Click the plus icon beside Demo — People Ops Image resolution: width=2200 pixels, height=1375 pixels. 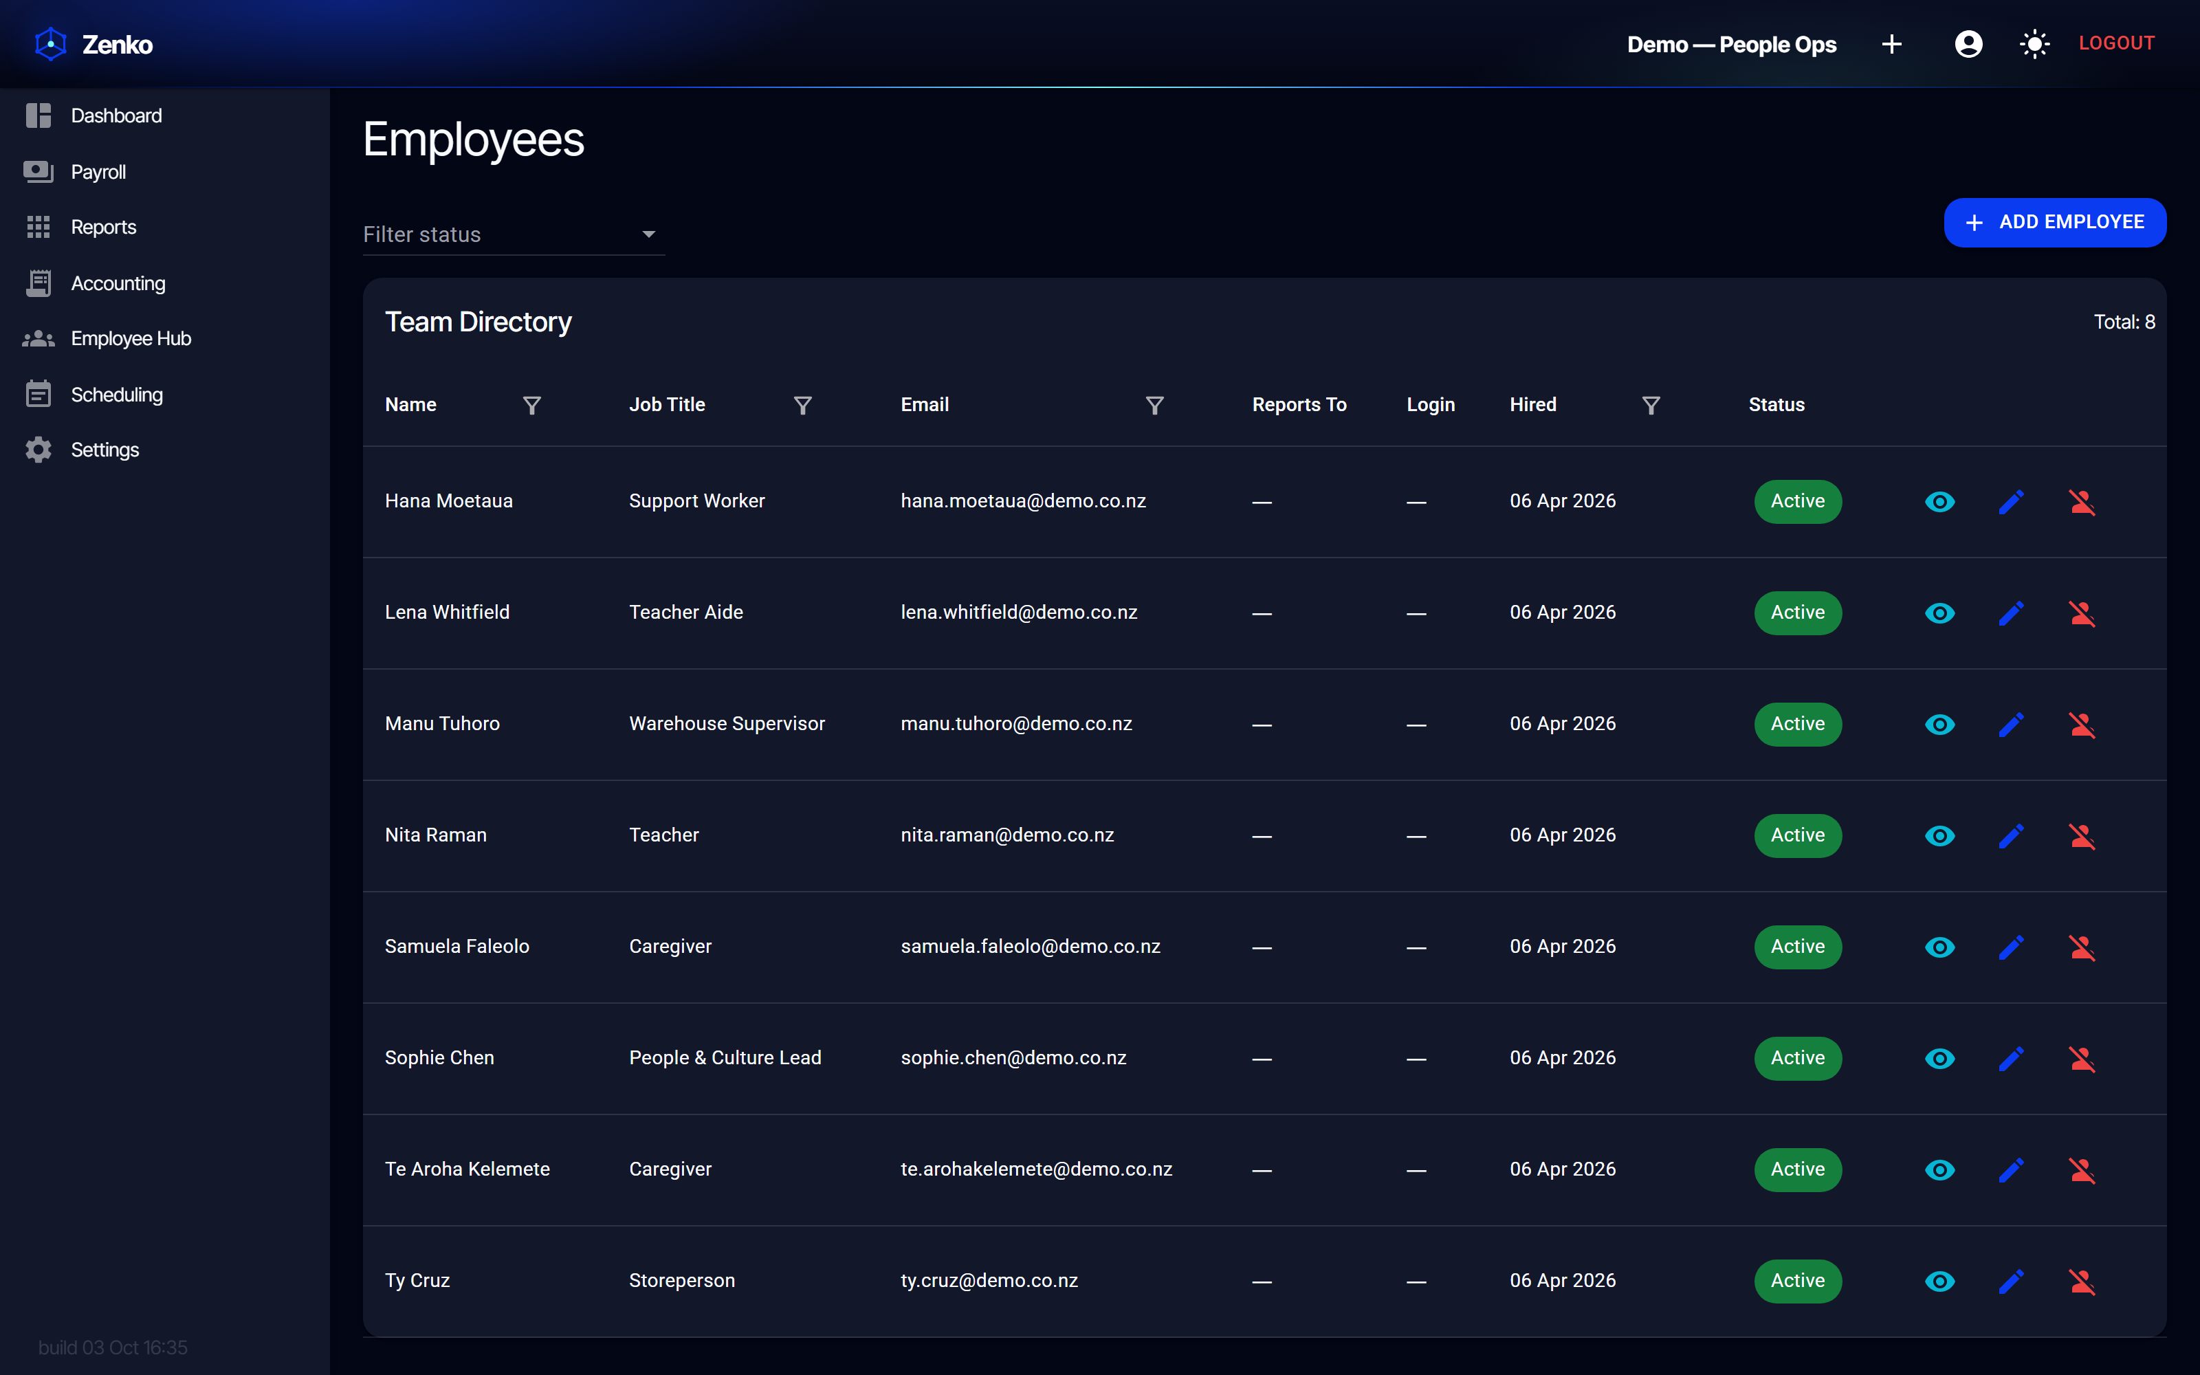(1892, 43)
